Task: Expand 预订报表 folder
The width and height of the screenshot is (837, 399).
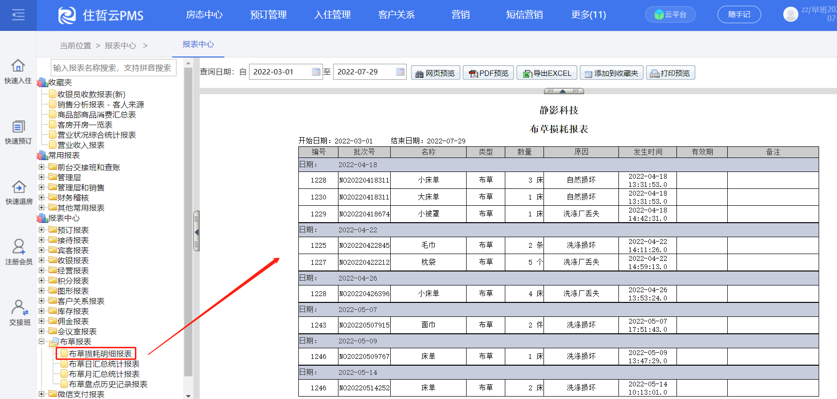Action: pyautogui.click(x=42, y=230)
